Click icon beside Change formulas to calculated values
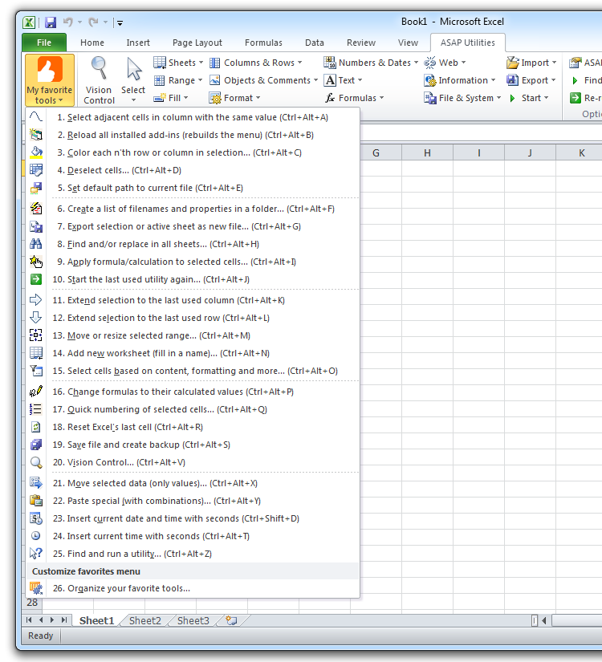 36,392
